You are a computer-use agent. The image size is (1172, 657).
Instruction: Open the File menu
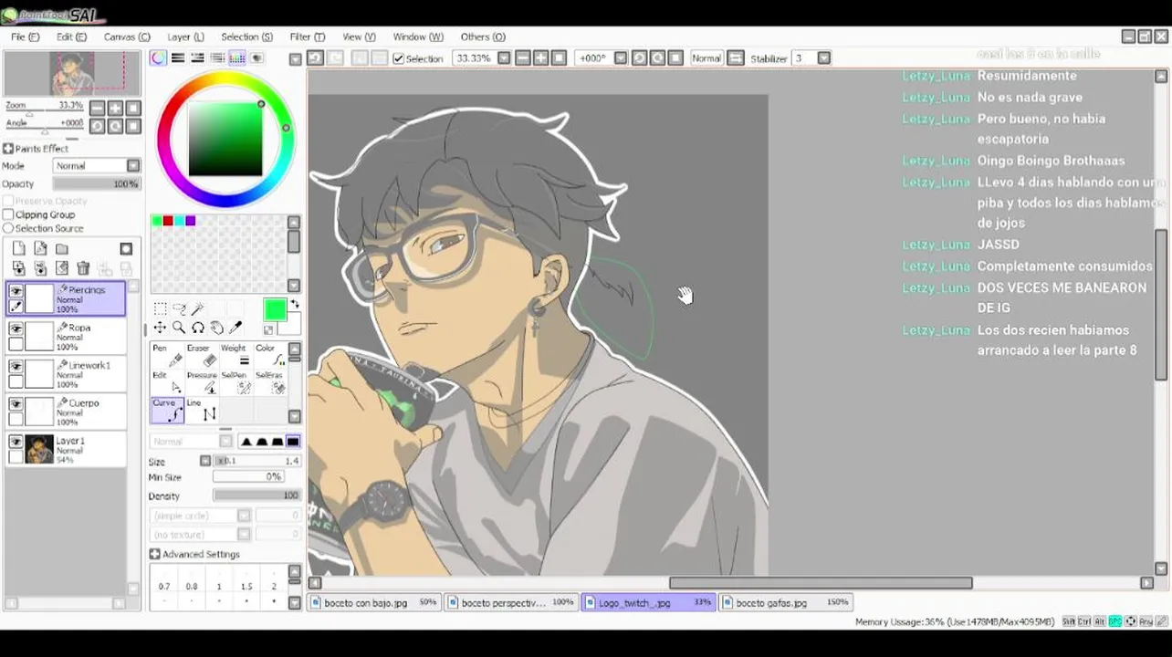[25, 36]
